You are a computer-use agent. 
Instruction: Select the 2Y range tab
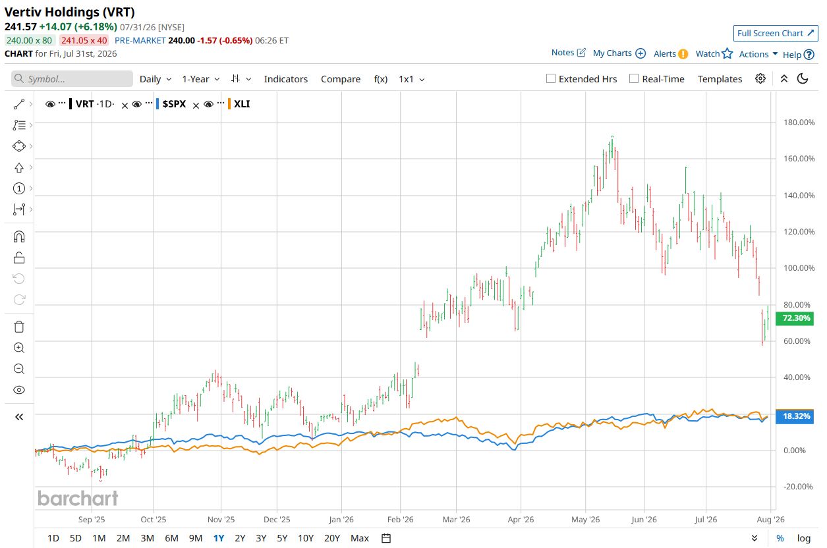(x=240, y=538)
